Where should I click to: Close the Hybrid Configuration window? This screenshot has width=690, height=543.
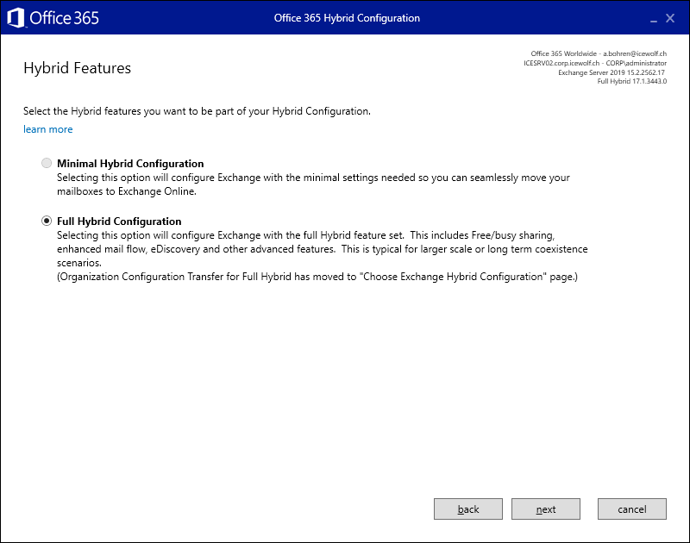tap(670, 18)
